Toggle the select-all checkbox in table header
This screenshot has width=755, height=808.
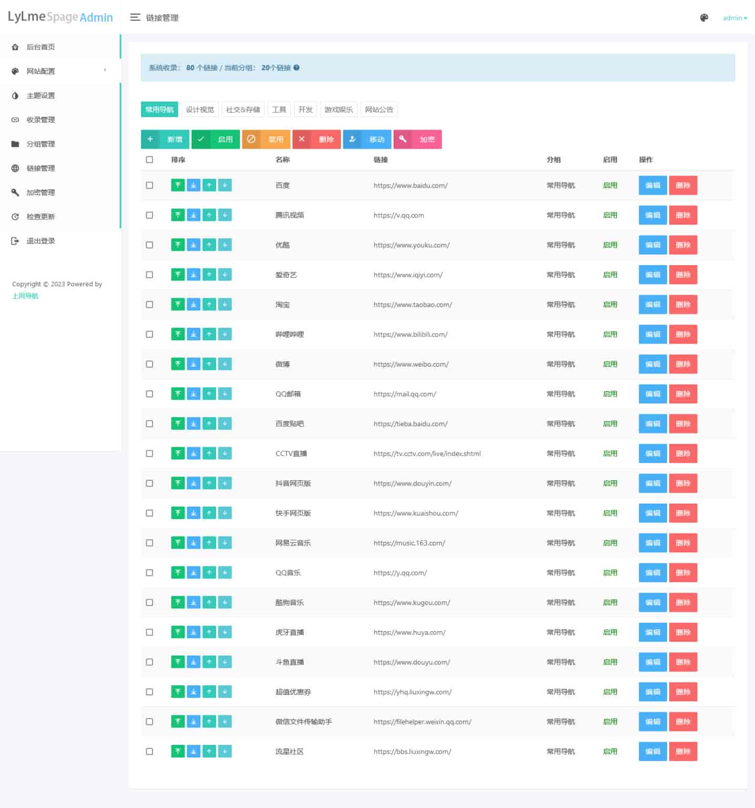click(149, 159)
